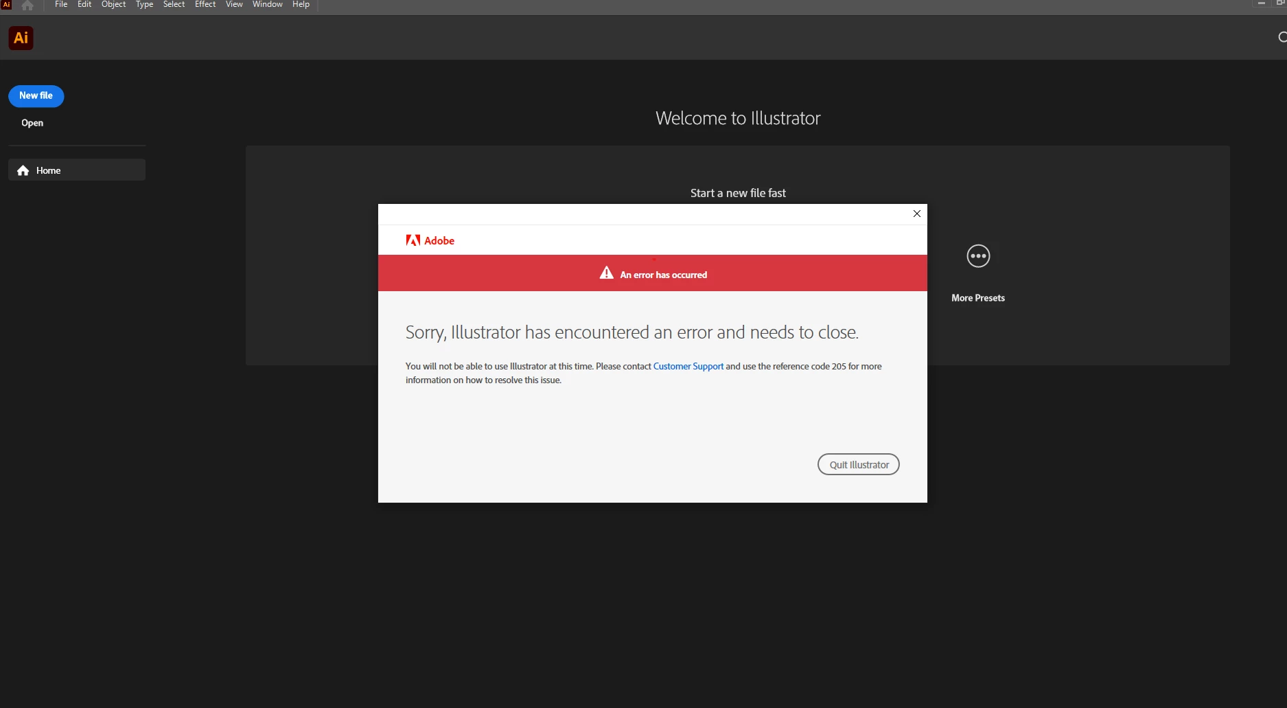
Task: Open the Edit menu
Action: (x=84, y=4)
